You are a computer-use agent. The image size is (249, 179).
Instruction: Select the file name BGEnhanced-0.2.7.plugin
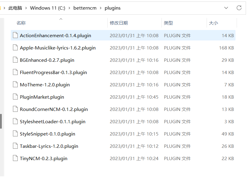(47, 60)
